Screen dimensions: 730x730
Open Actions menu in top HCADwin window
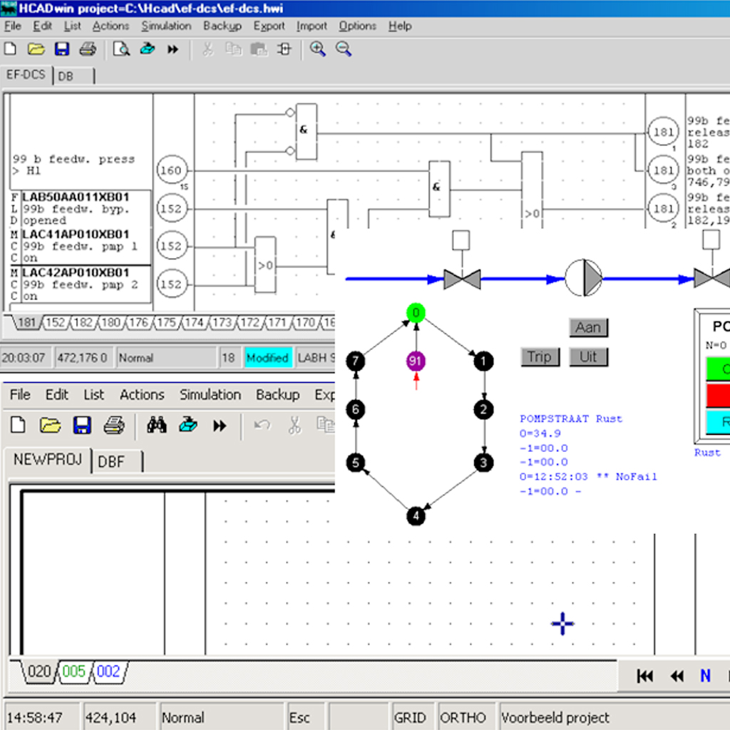(110, 26)
